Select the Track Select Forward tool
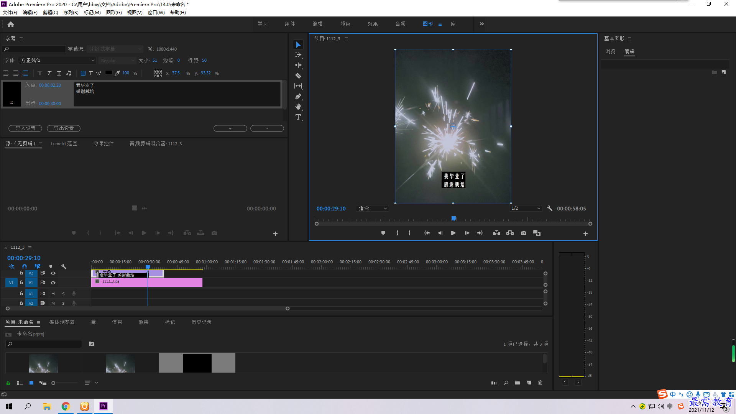Screen dimensions: 736x414 298,55
